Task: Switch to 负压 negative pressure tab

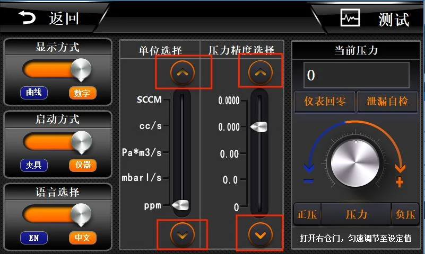Action: pos(405,214)
